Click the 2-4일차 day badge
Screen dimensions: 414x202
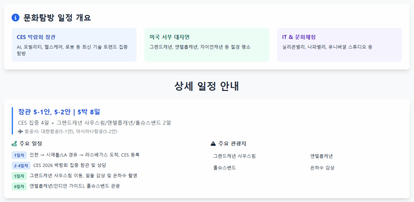pos(21,166)
